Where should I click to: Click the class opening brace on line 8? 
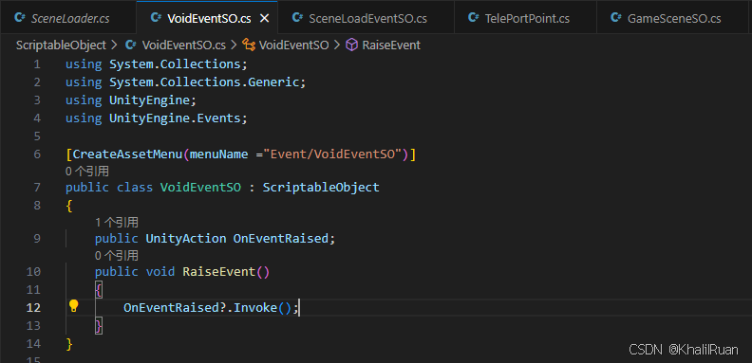pos(69,206)
